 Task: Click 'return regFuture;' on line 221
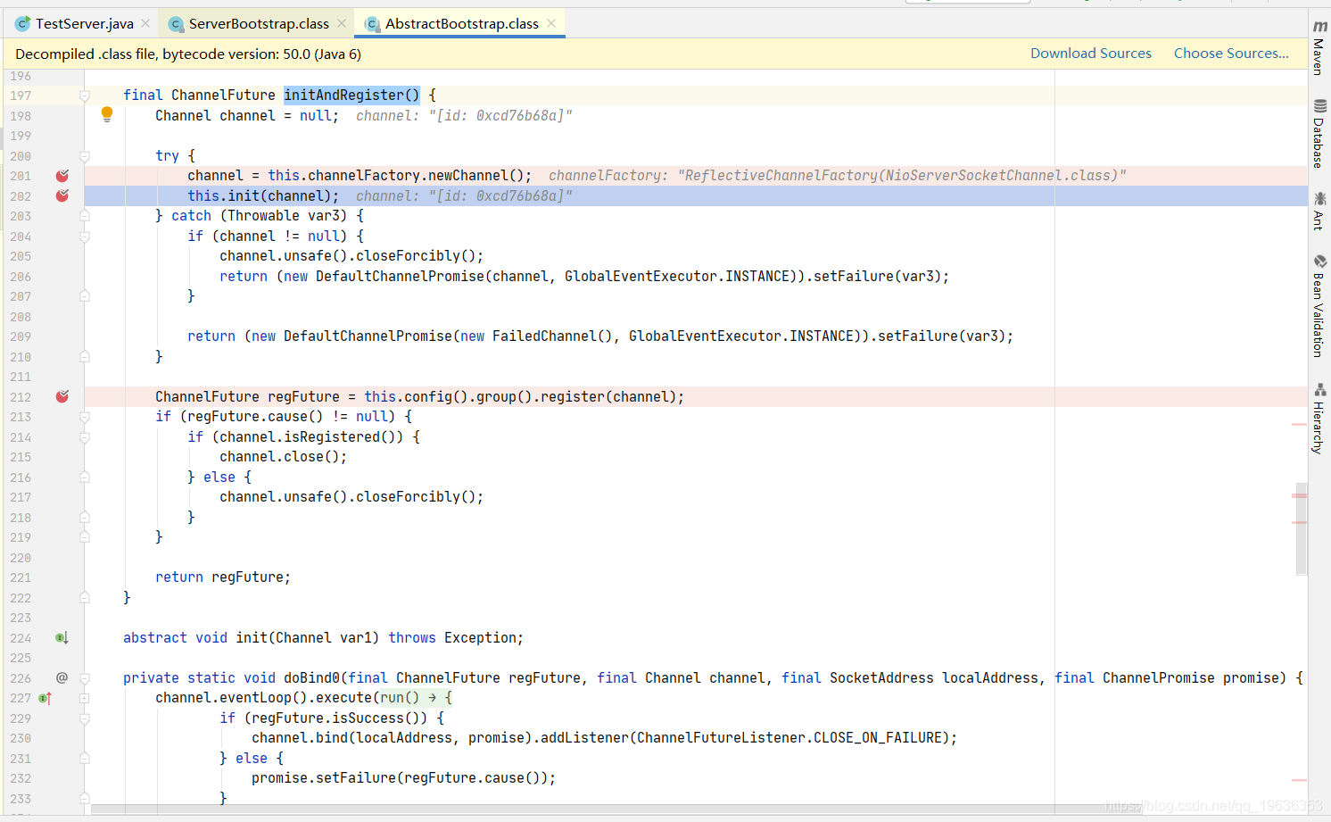pos(223,577)
